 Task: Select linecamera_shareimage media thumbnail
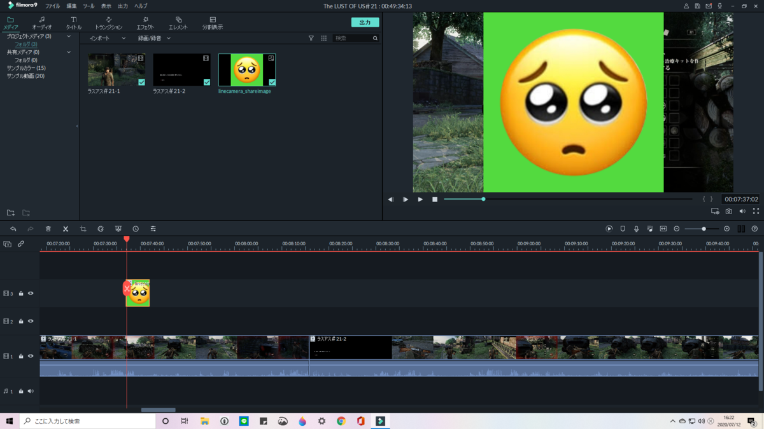247,70
